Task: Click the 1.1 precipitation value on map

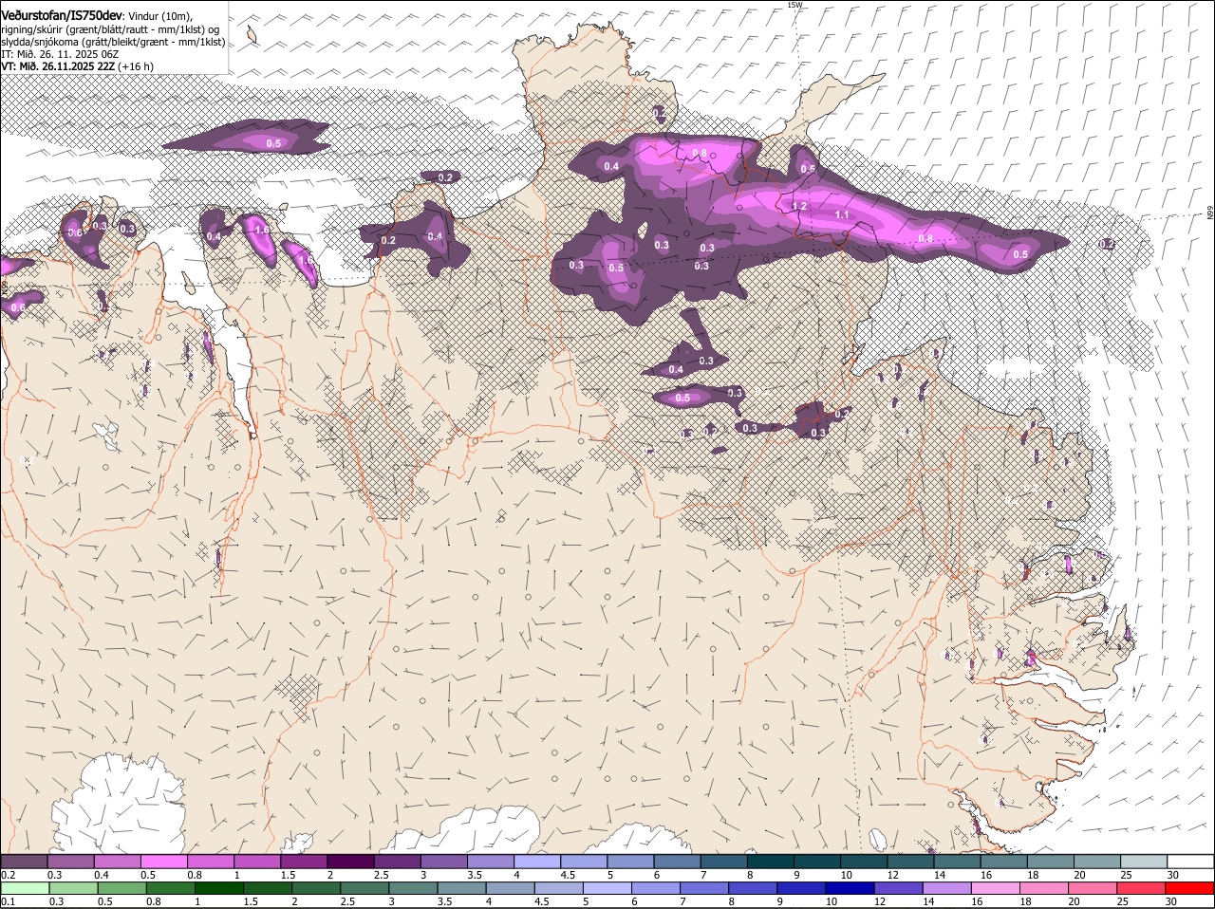Action: coord(842,215)
